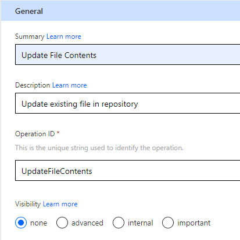240x240 pixels.
Task: Open the Description Learn more link
Action: [x=70, y=85]
